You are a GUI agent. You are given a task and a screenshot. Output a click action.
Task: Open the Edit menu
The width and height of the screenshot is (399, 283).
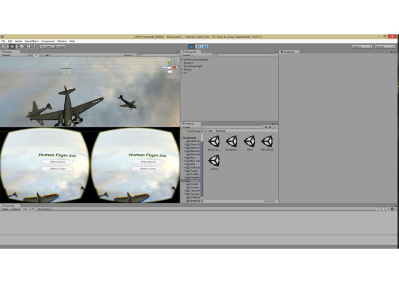click(10, 41)
